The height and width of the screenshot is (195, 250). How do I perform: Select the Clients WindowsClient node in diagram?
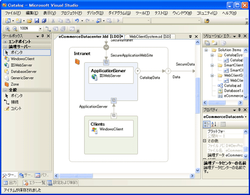click(111, 128)
